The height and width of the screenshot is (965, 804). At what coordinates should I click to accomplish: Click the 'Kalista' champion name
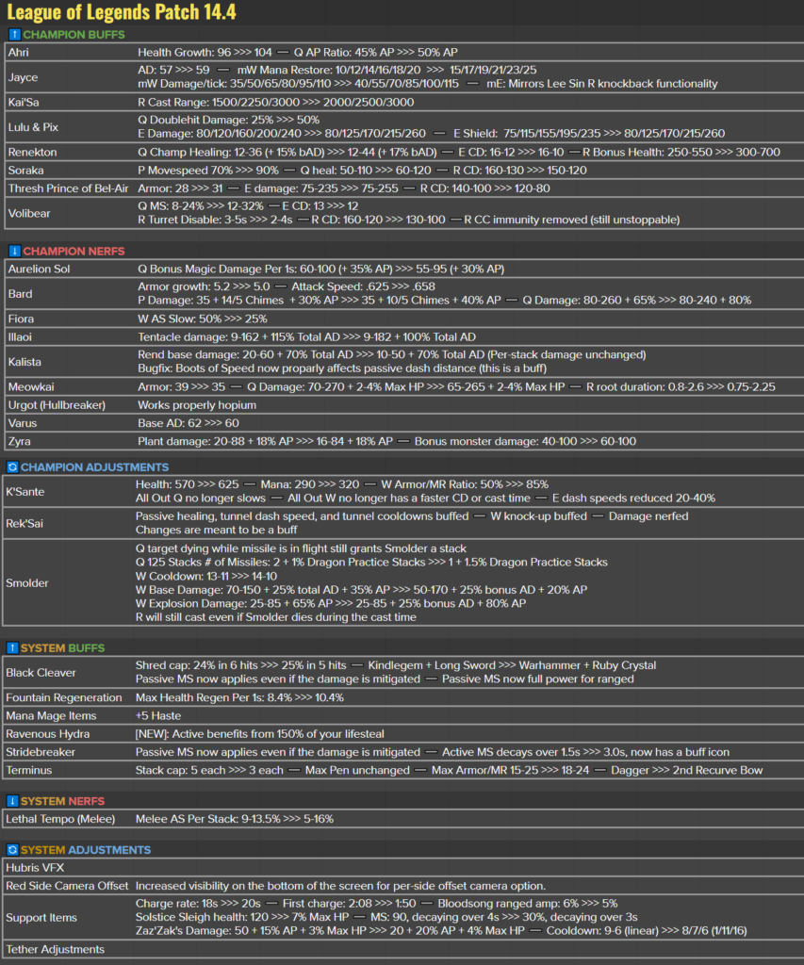click(25, 362)
